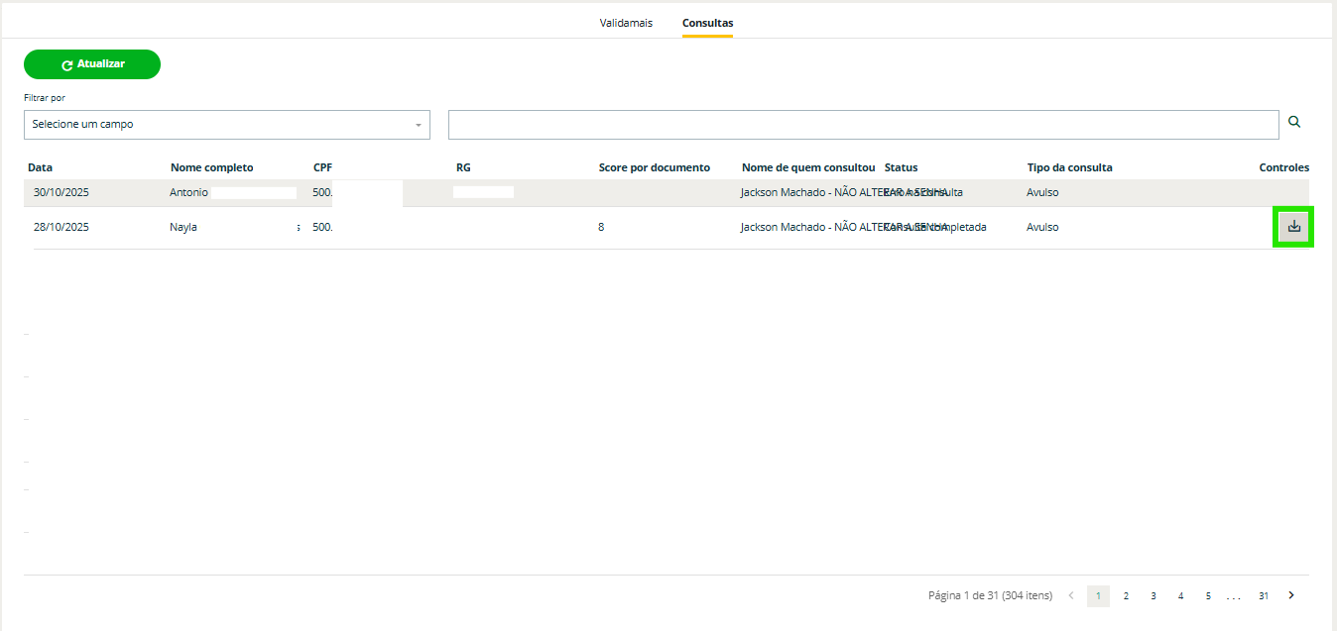The height and width of the screenshot is (631, 1337).
Task: Click score value 8 in Nayla's row
Action: click(x=601, y=227)
